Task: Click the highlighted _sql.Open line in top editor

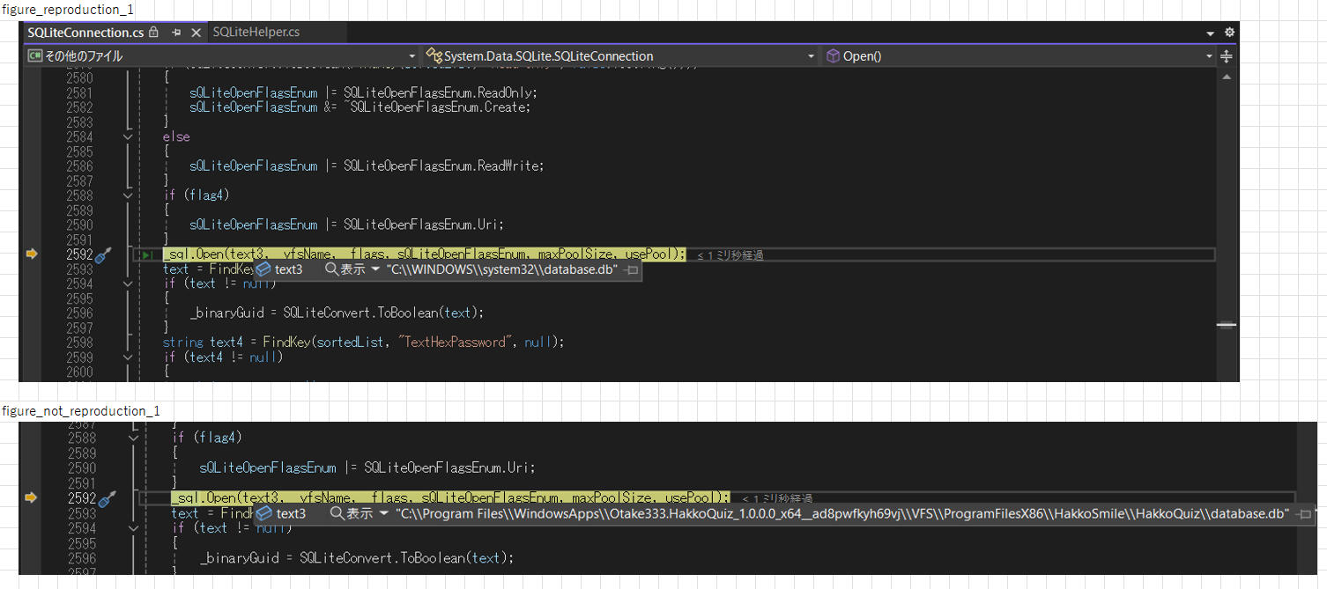Action: tap(424, 254)
